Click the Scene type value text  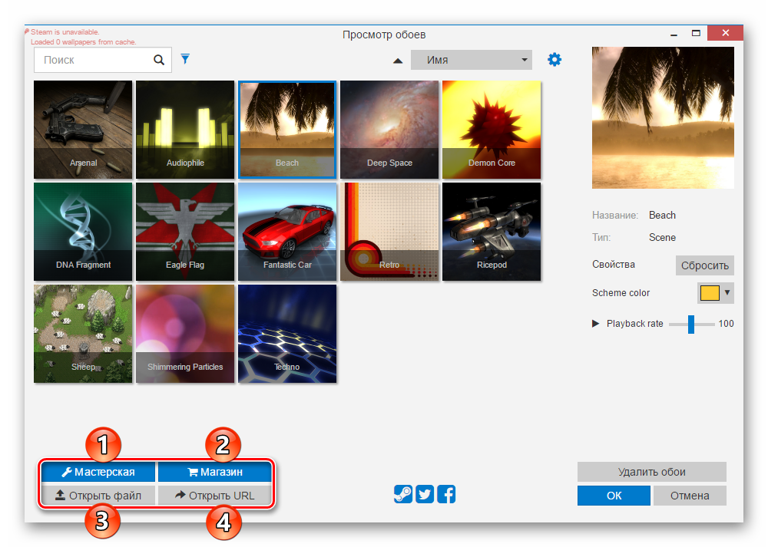coord(662,237)
